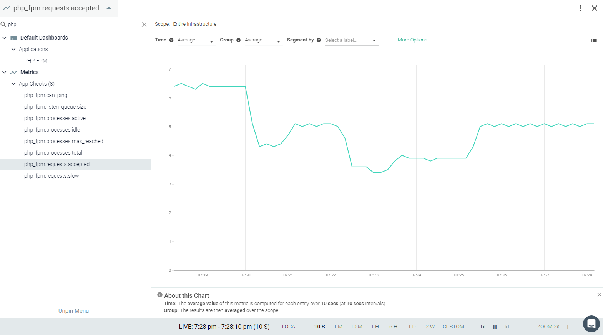Click the line chart icon beside title
Image resolution: width=603 pixels, height=335 pixels.
7,8
